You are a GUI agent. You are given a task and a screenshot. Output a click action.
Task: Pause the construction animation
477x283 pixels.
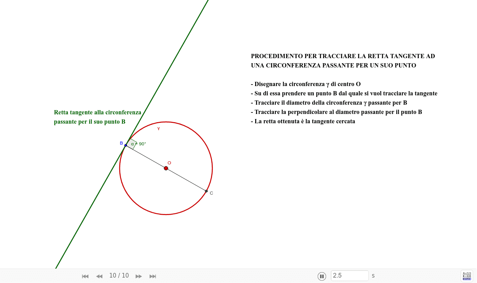pos(322,276)
